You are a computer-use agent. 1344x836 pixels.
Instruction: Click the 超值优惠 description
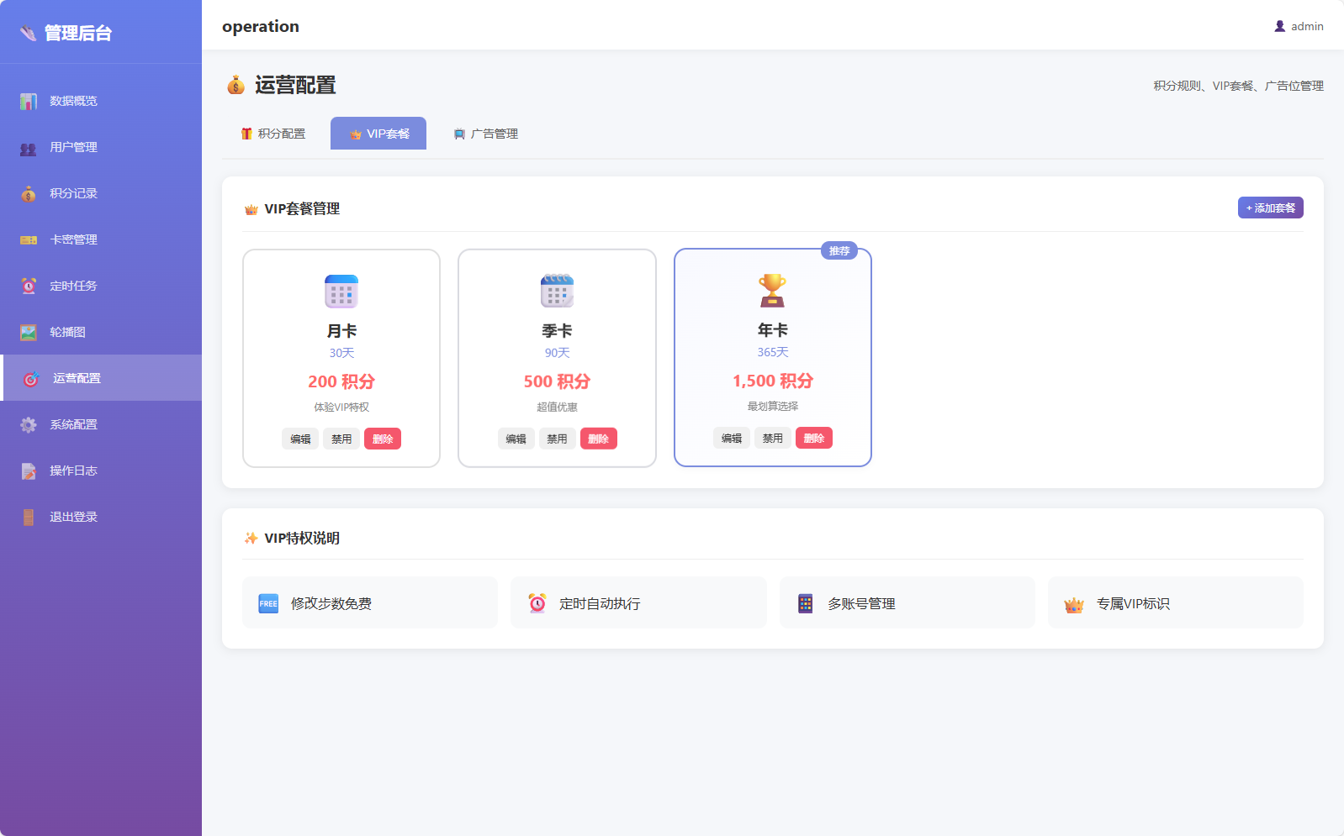pos(557,407)
